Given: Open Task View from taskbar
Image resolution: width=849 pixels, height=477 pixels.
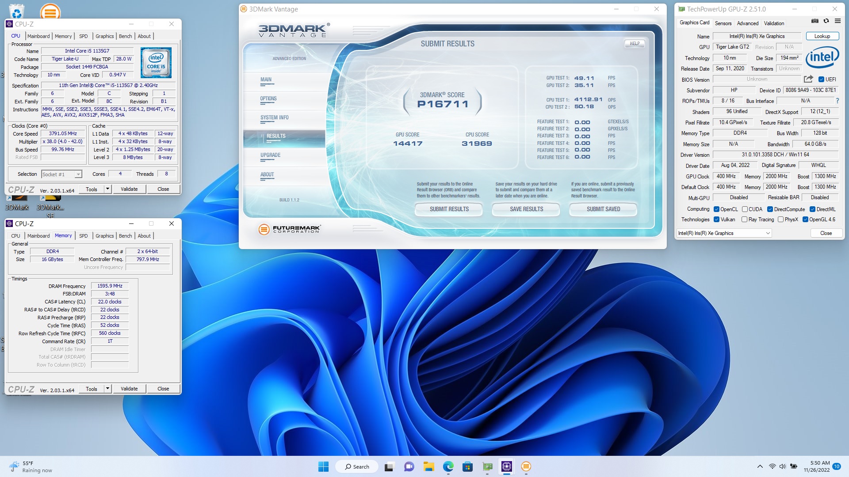Looking at the screenshot, I should pyautogui.click(x=389, y=466).
